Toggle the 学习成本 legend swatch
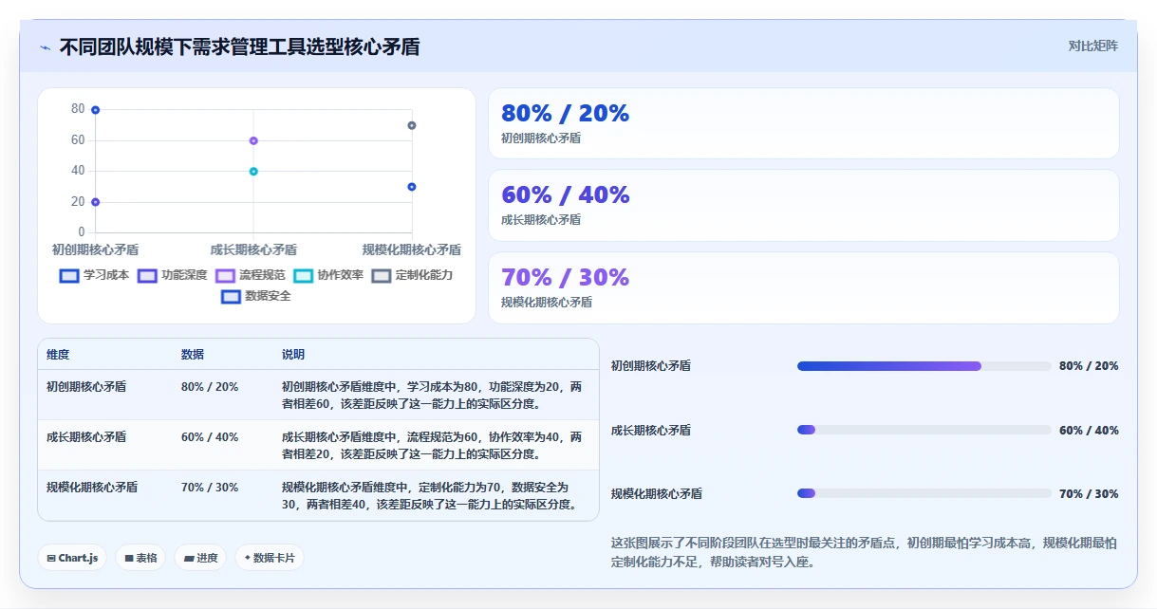1157x609 pixels. click(x=69, y=275)
